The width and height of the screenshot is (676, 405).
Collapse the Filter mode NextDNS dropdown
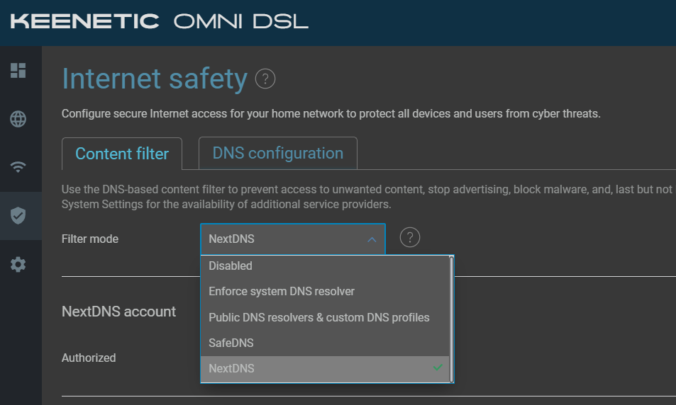pyautogui.click(x=293, y=239)
